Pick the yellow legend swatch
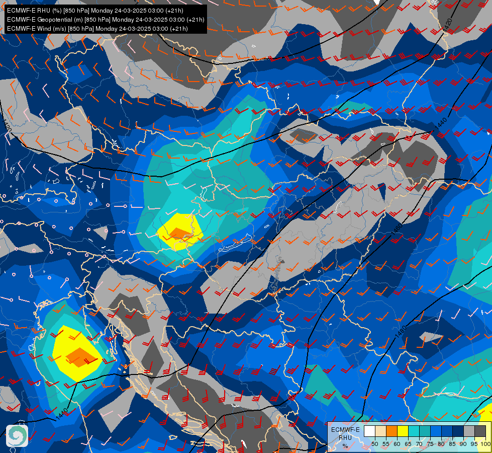The height and width of the screenshot is (453, 492). coord(403,431)
